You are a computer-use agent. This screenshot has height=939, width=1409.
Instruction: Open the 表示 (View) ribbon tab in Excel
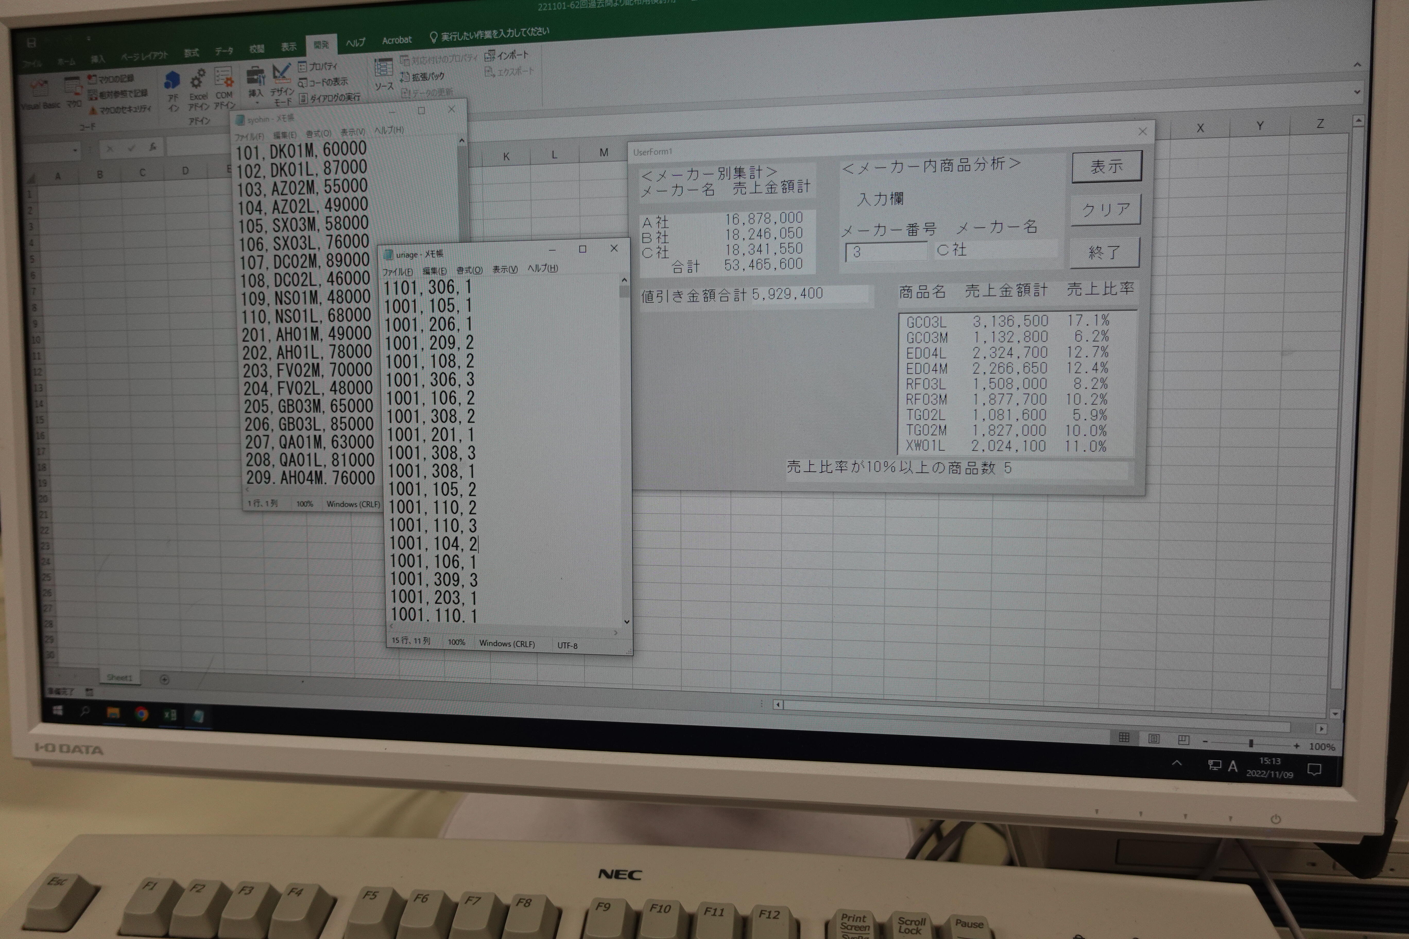289,47
